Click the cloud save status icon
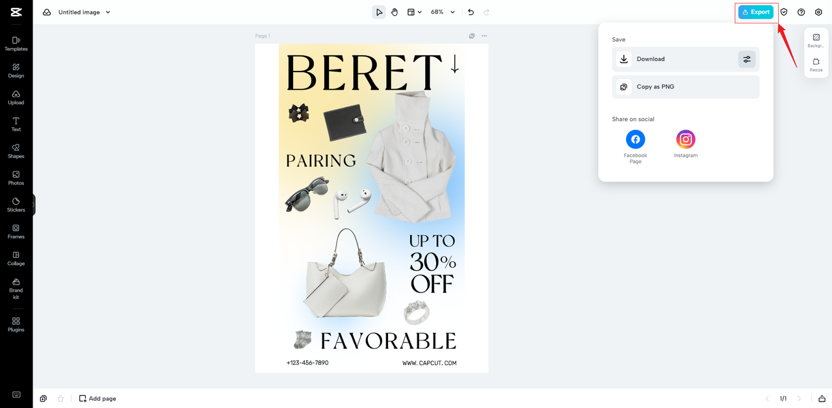 (x=47, y=12)
